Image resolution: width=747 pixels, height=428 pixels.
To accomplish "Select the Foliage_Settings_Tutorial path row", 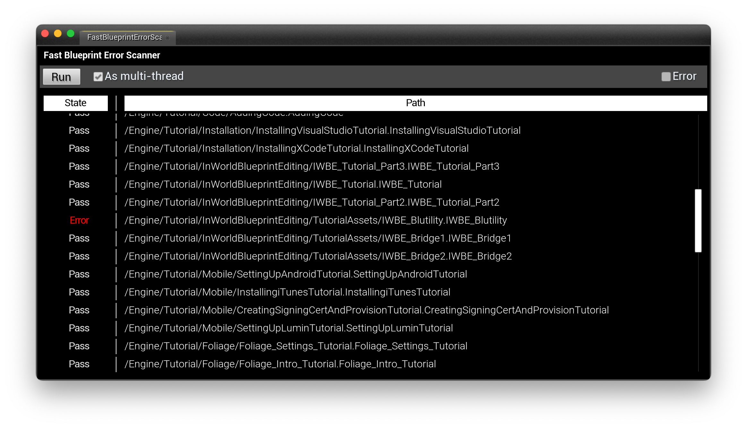I will point(296,346).
